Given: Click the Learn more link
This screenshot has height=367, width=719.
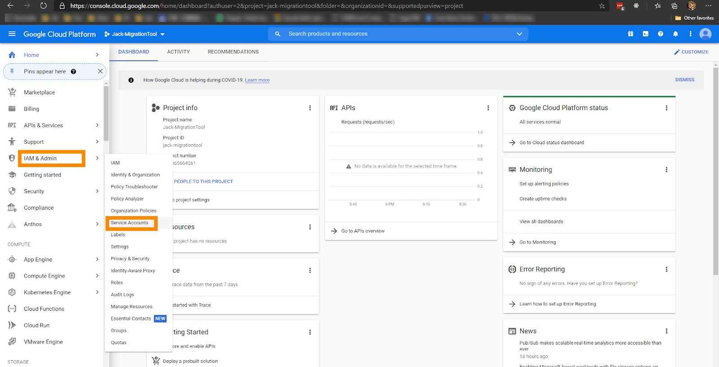Looking at the screenshot, I should (257, 80).
